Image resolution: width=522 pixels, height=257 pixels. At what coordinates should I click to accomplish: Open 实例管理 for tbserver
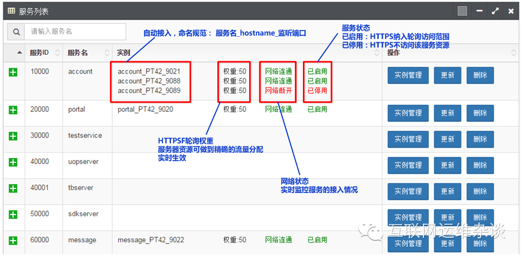(x=408, y=191)
